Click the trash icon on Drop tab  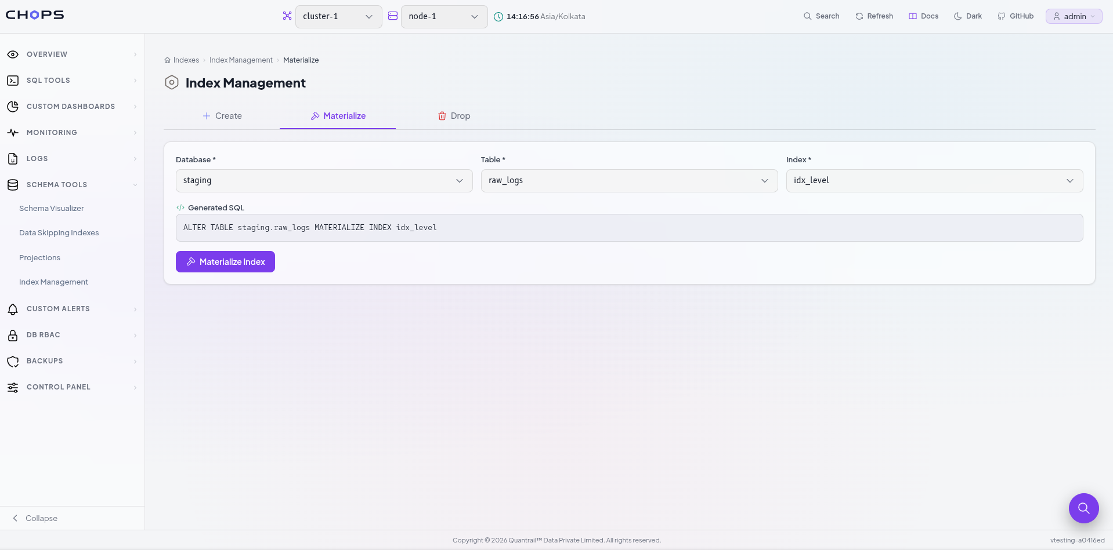pyautogui.click(x=442, y=116)
